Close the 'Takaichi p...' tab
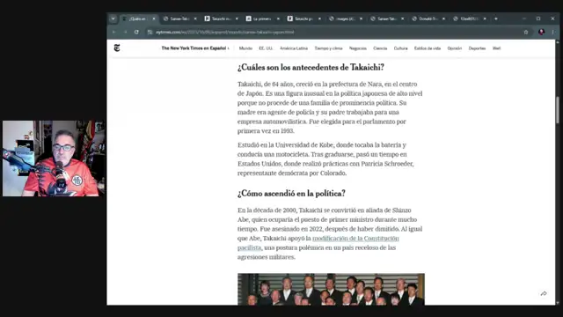563x317 pixels. [319, 18]
